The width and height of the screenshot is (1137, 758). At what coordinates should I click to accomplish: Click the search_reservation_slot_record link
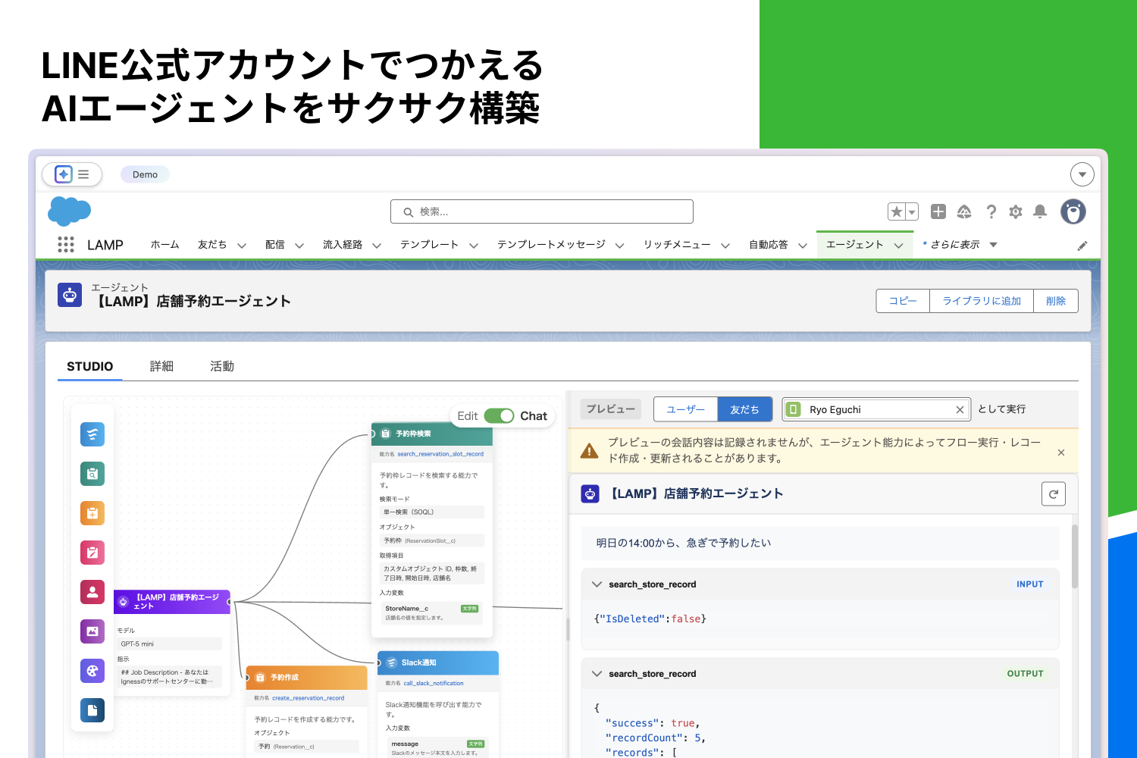pos(440,454)
